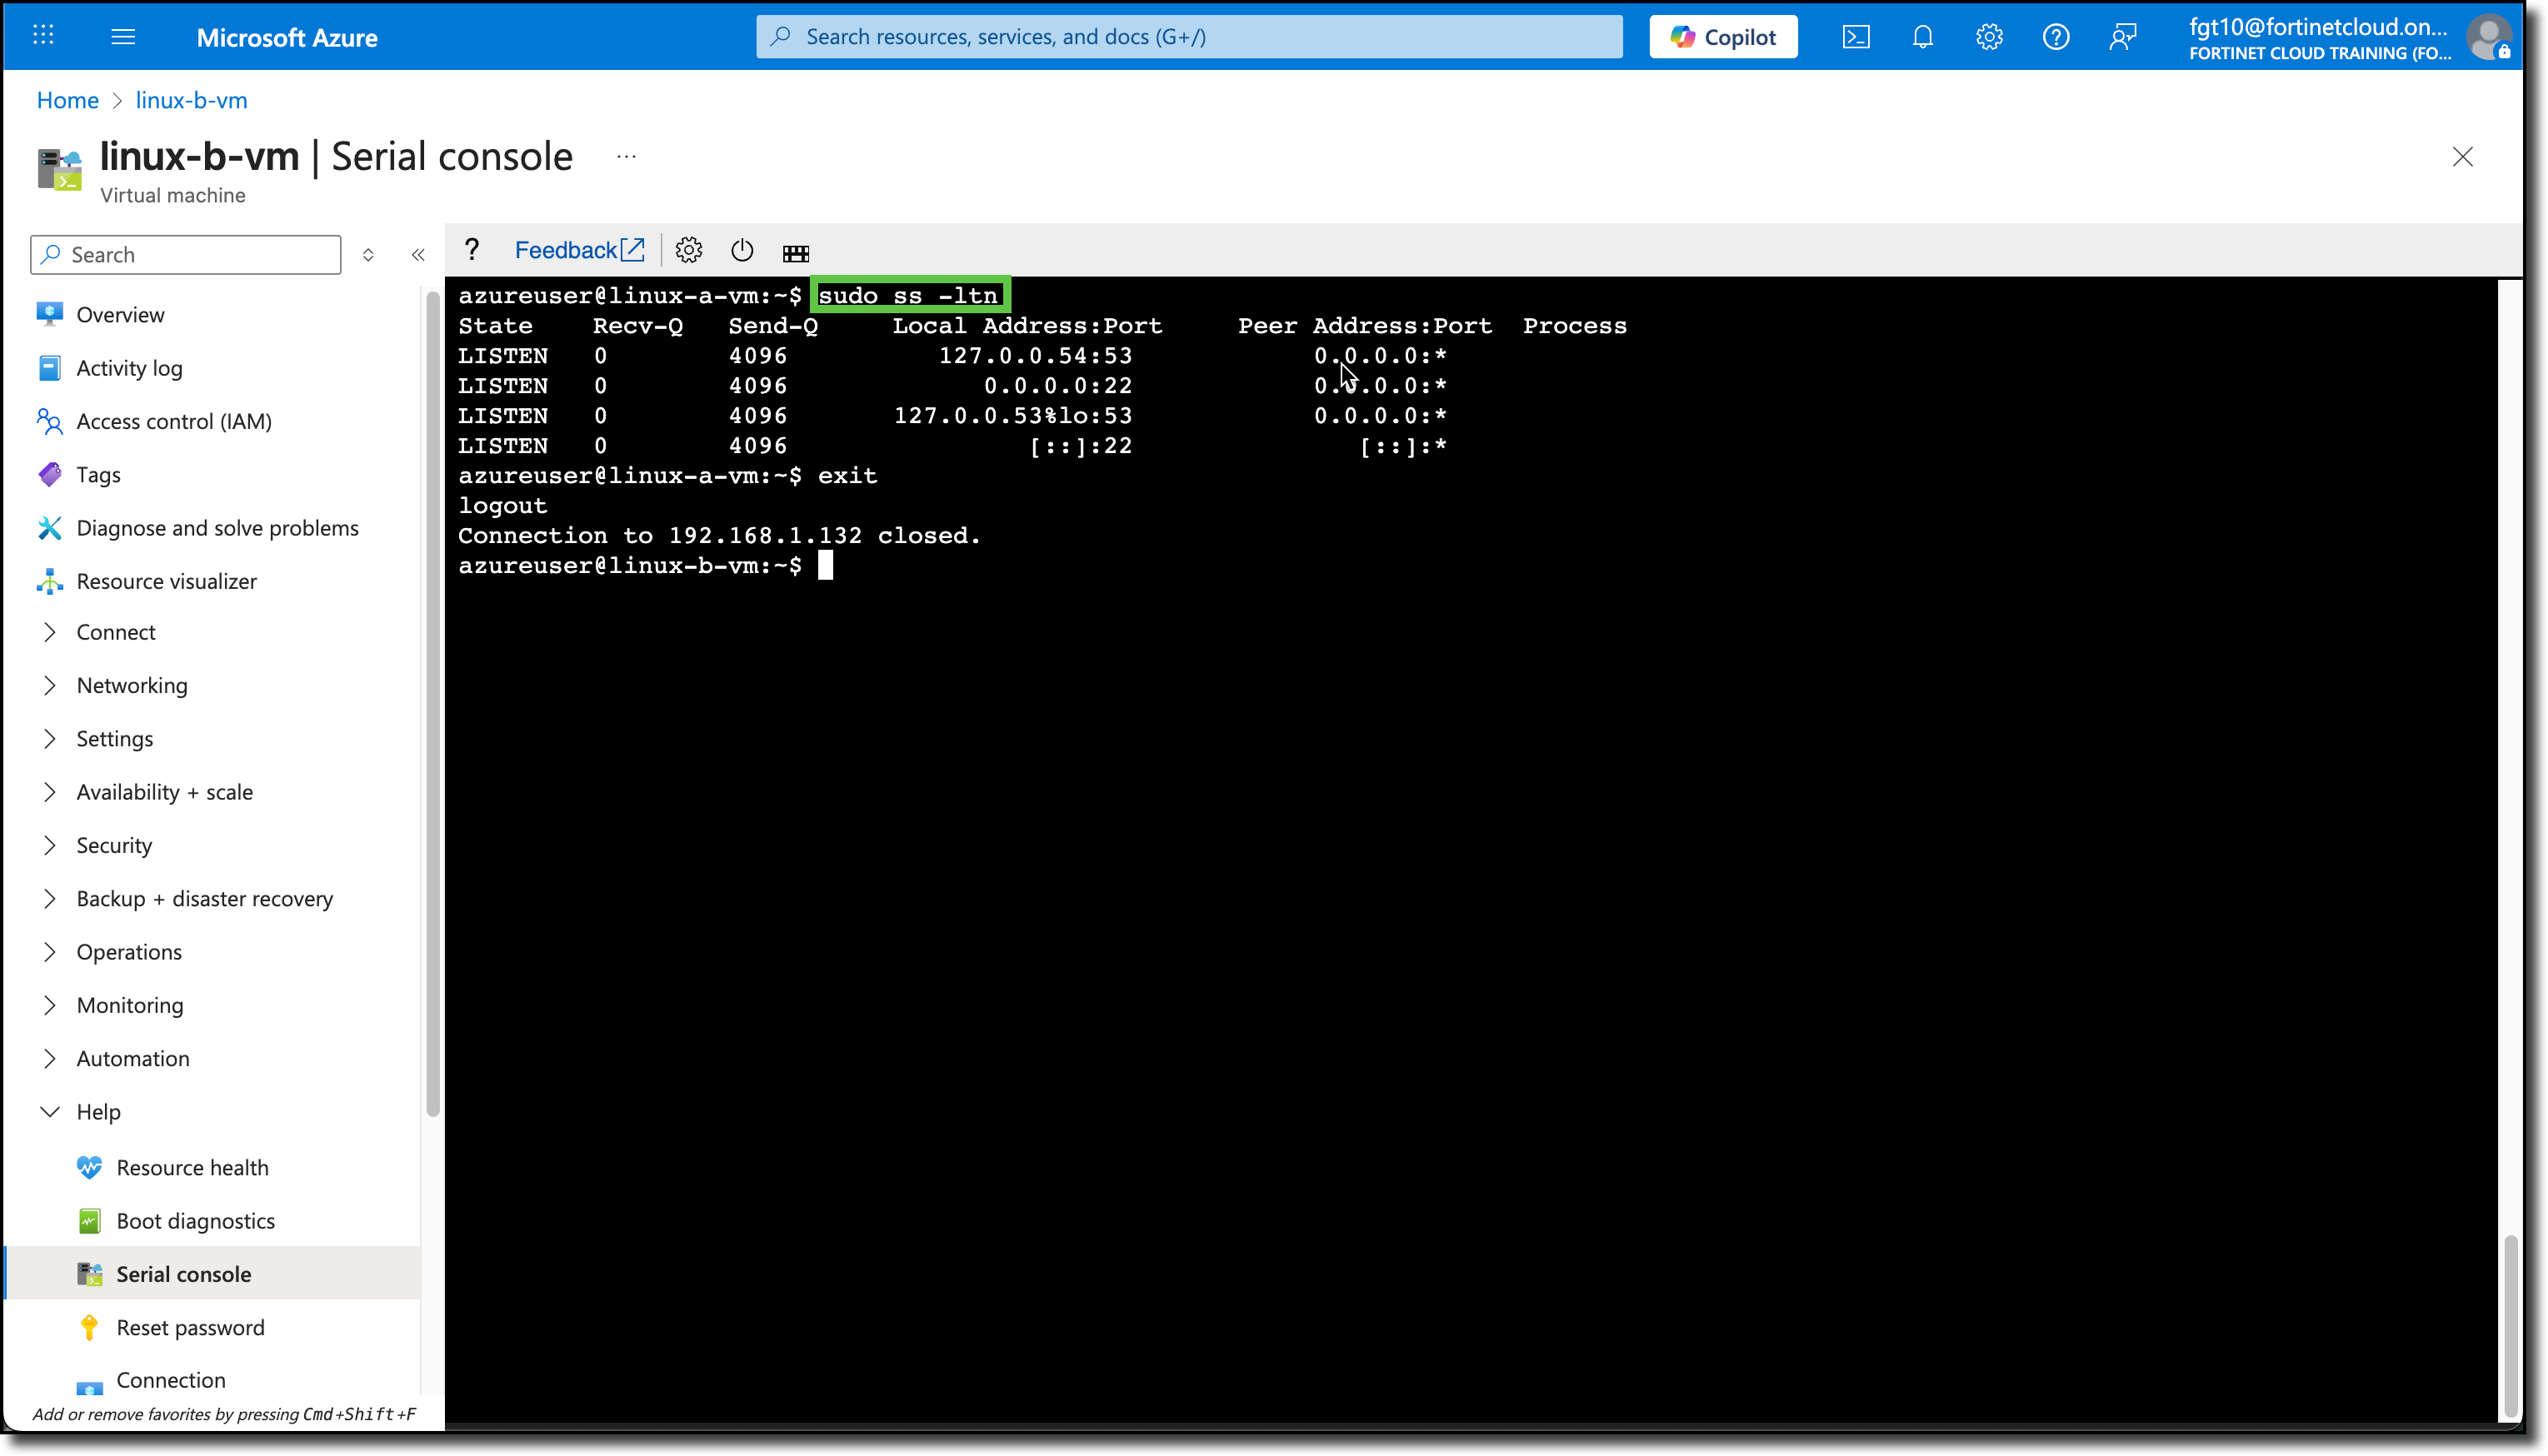Open the Copilot assistant
This screenshot has width=2548, height=1456.
[1722, 36]
